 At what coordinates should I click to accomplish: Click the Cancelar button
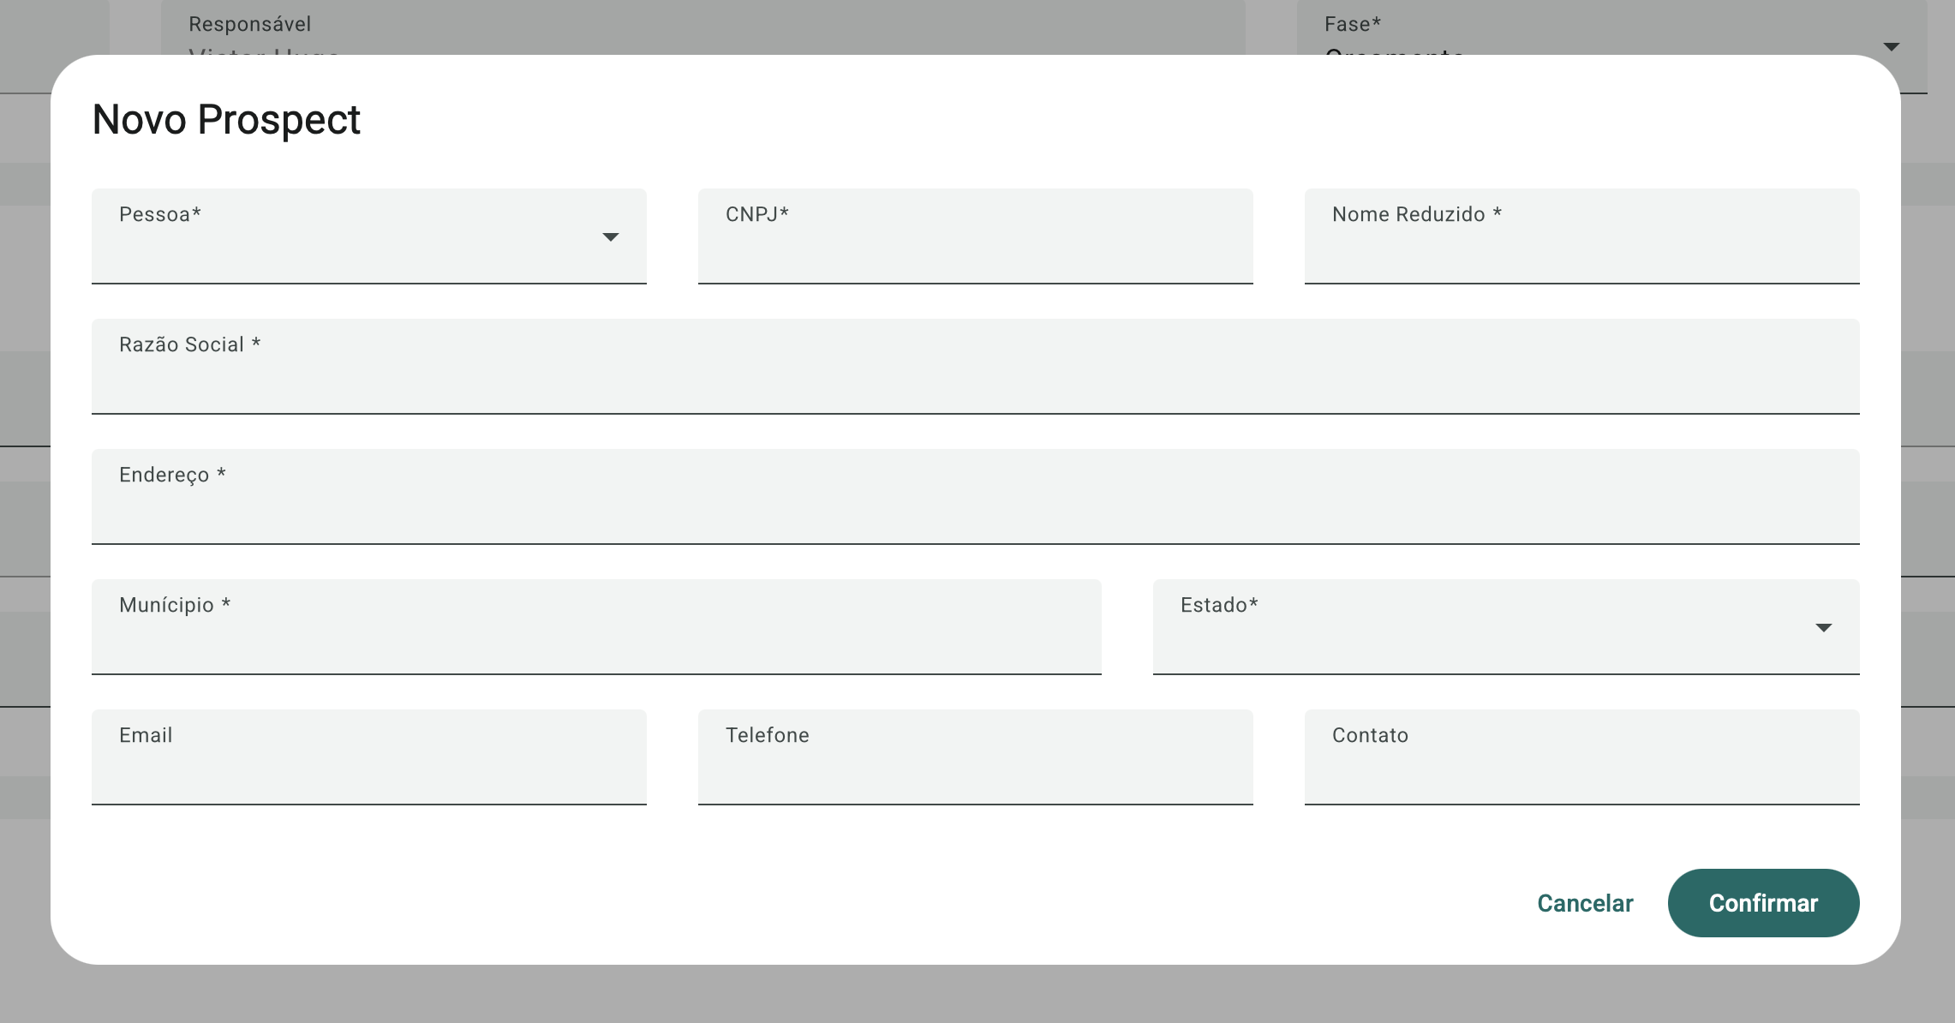pos(1584,903)
